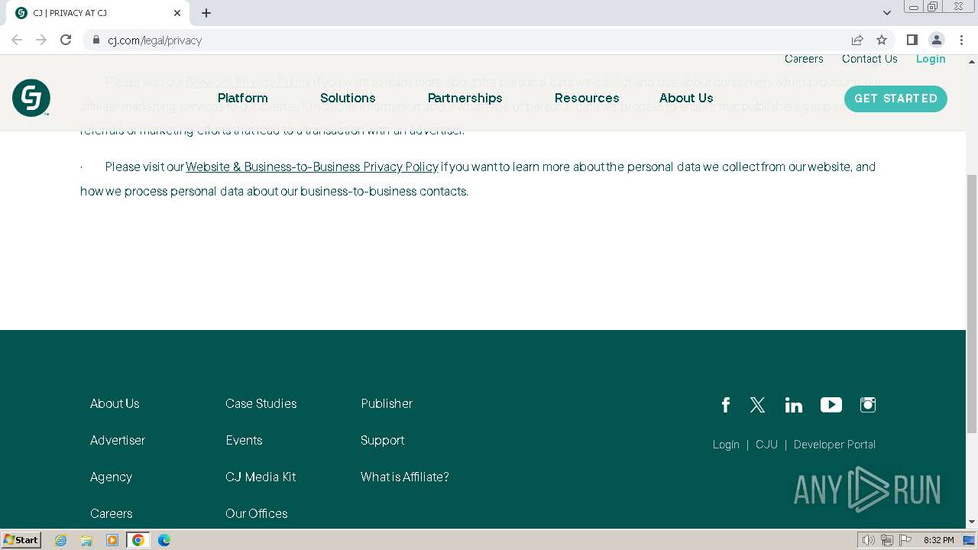978x550 pixels.
Task: Open footer CJ Media Kit link
Action: (261, 477)
